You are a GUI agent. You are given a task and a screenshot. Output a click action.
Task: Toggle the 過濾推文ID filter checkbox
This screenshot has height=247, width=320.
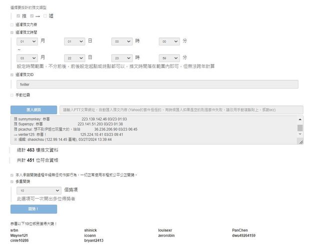(12, 74)
